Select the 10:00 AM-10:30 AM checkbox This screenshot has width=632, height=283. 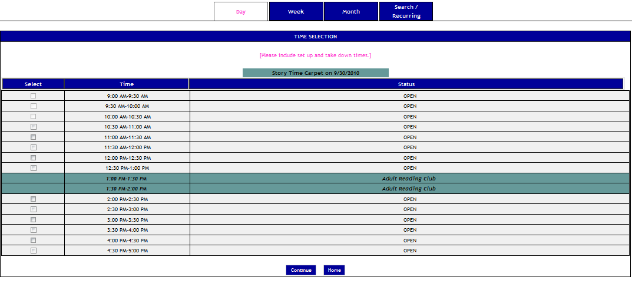pos(34,116)
